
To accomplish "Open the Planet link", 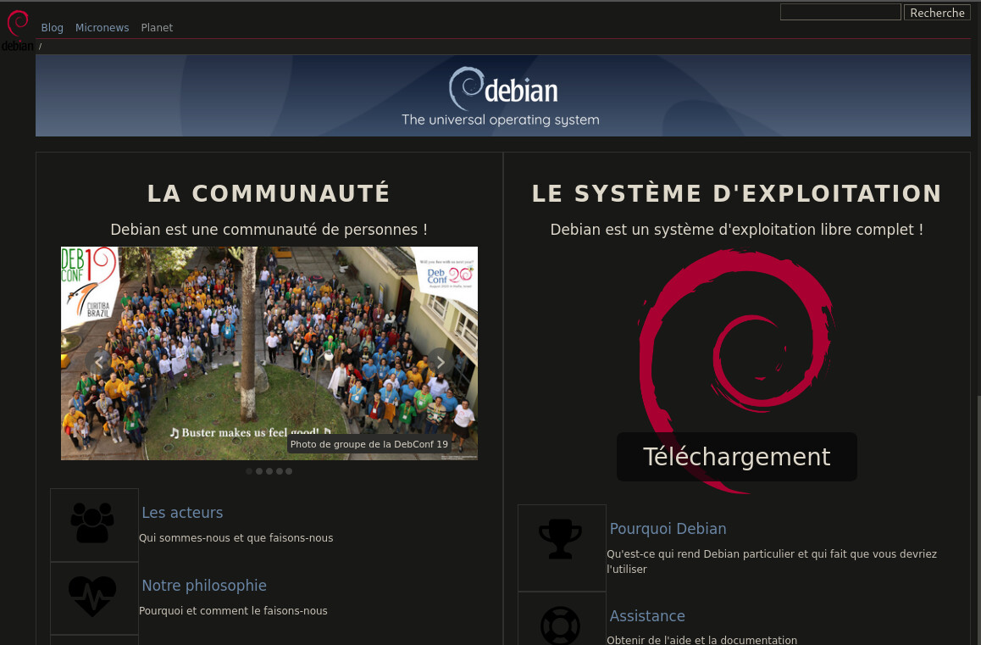I will pyautogui.click(x=157, y=28).
